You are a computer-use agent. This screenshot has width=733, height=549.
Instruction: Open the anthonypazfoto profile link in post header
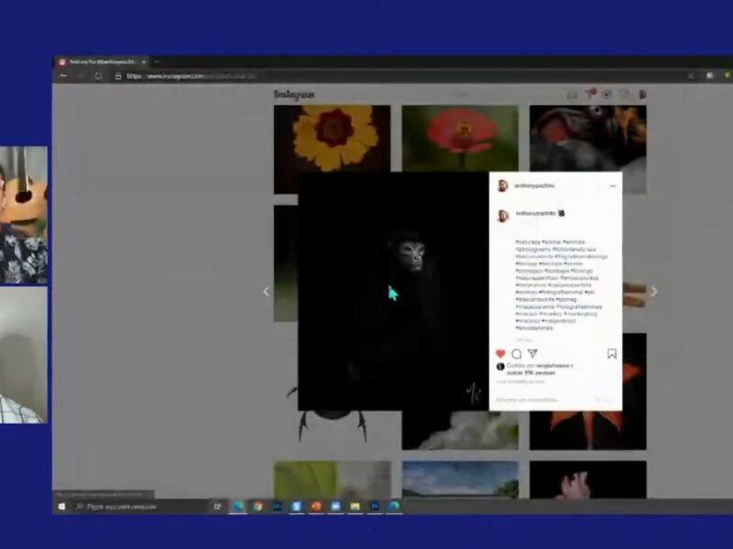pos(535,186)
